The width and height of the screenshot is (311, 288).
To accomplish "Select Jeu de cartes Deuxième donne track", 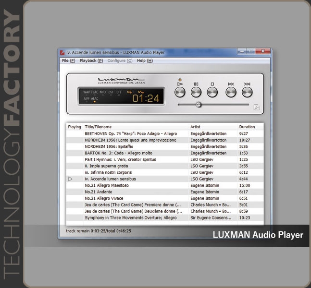I will coord(165,211).
